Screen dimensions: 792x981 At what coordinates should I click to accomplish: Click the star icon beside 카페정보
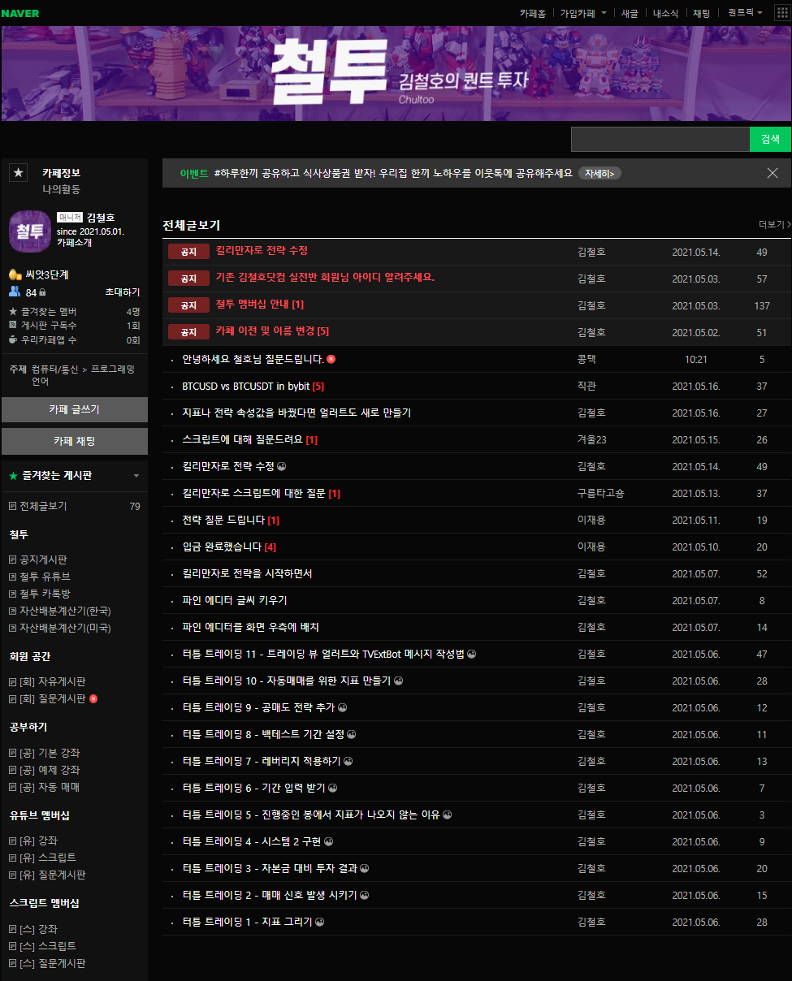pyautogui.click(x=19, y=172)
